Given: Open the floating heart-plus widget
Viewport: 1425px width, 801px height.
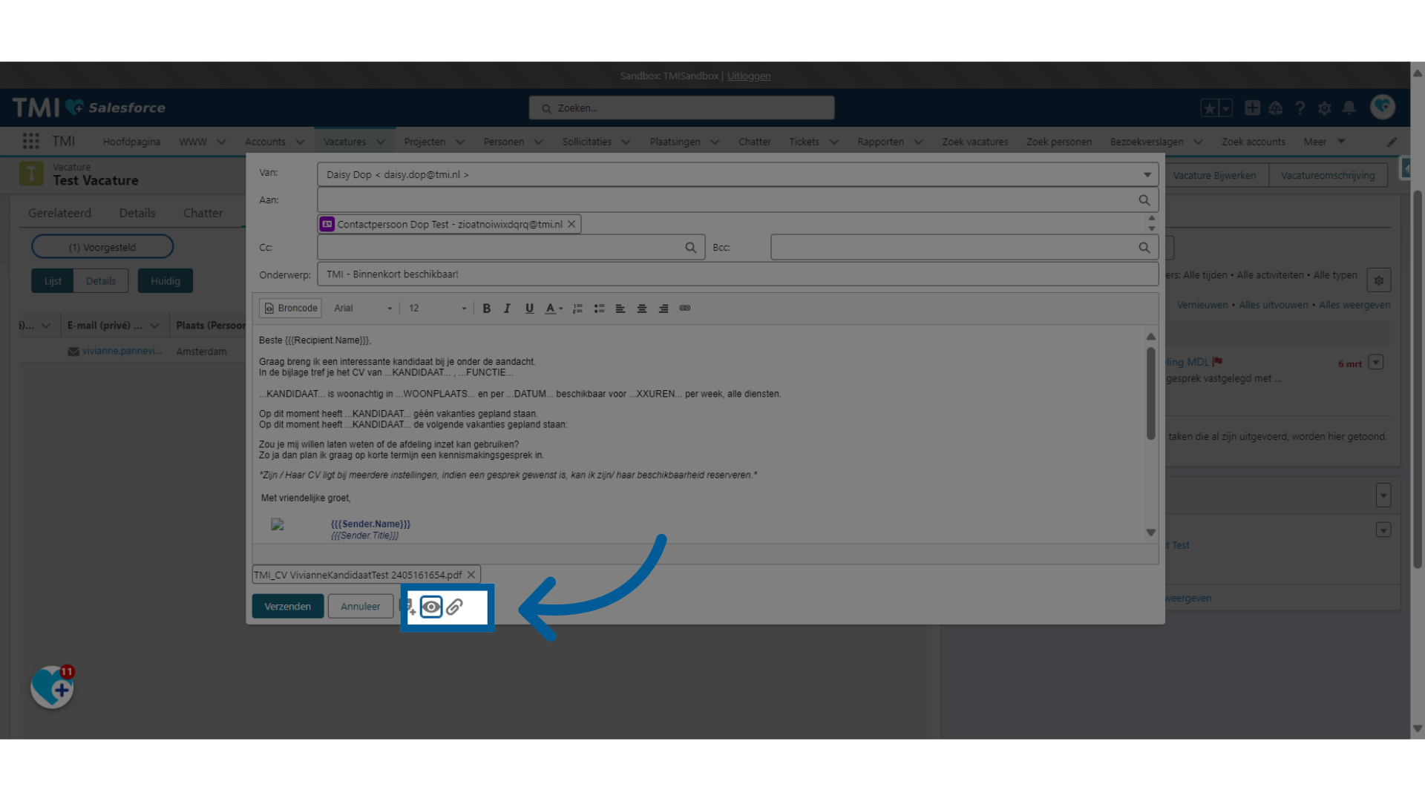Looking at the screenshot, I should click(52, 687).
